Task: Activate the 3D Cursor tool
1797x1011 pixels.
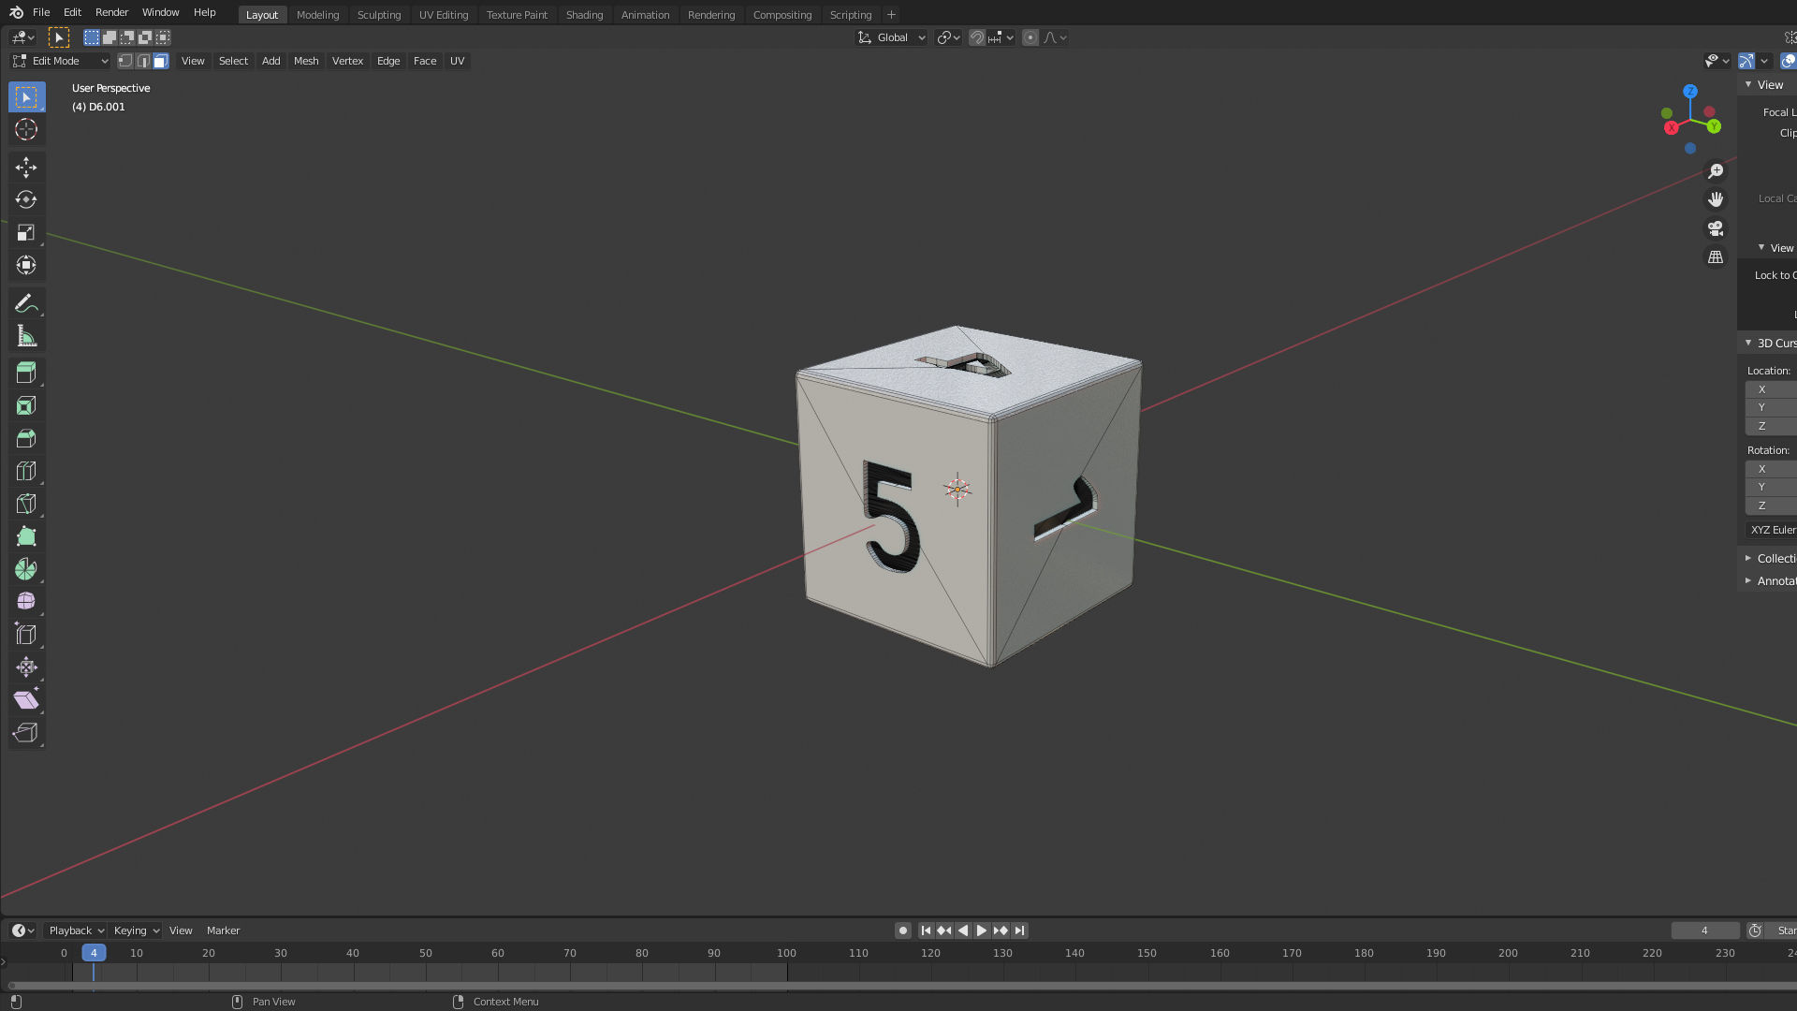Action: (26, 130)
